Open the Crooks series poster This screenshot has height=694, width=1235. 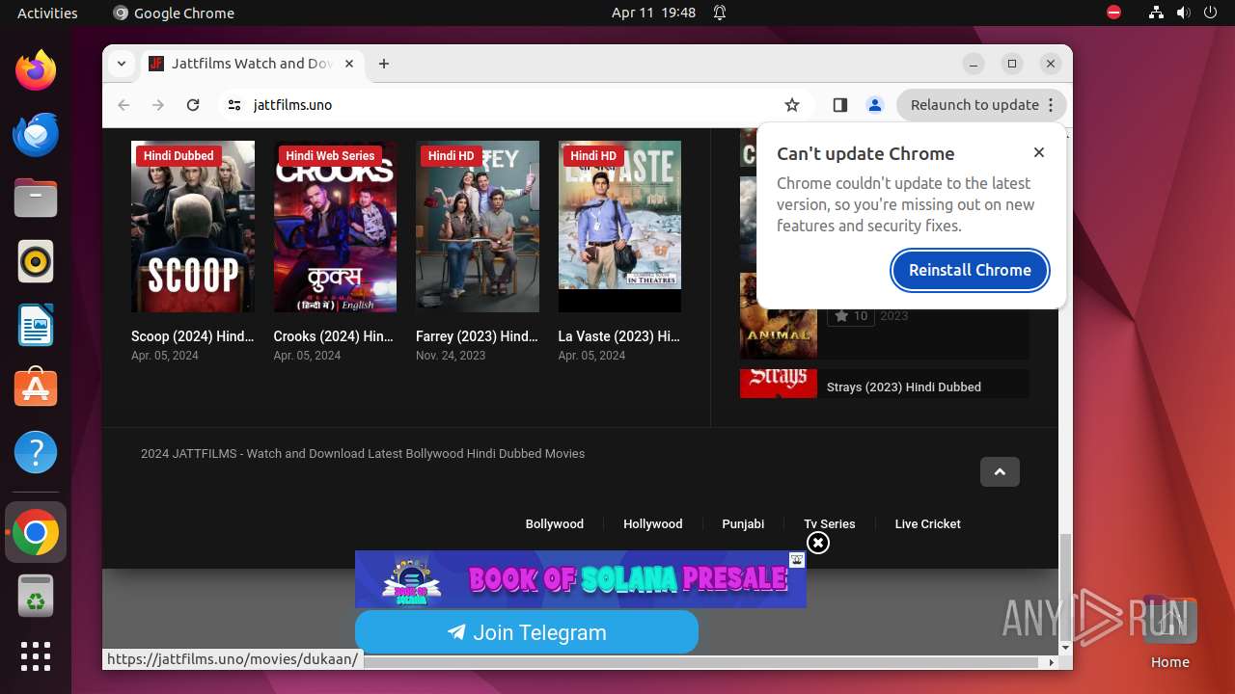tap(335, 227)
